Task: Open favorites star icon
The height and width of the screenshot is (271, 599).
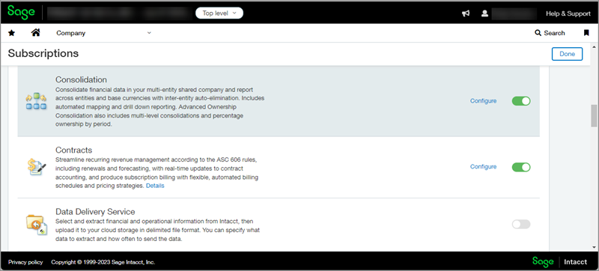Action: (x=11, y=33)
